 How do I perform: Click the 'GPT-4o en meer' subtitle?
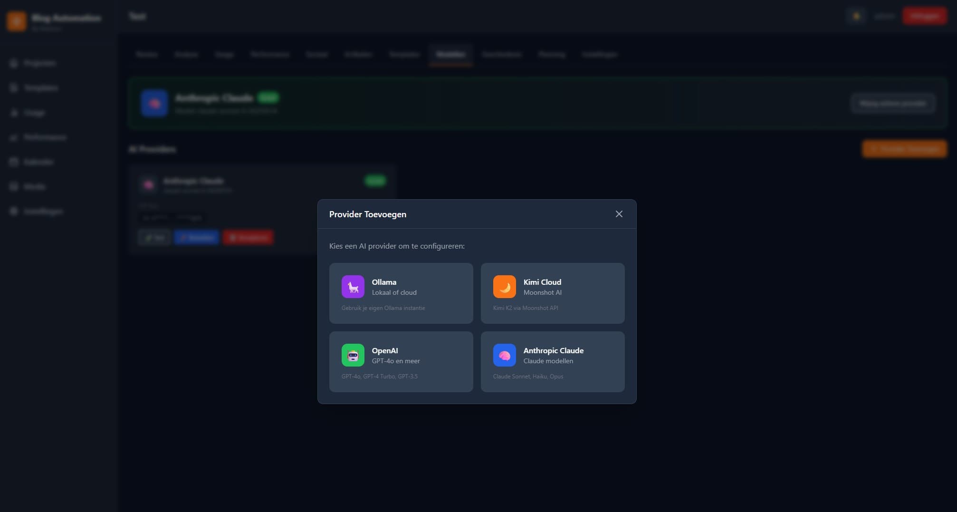click(396, 361)
